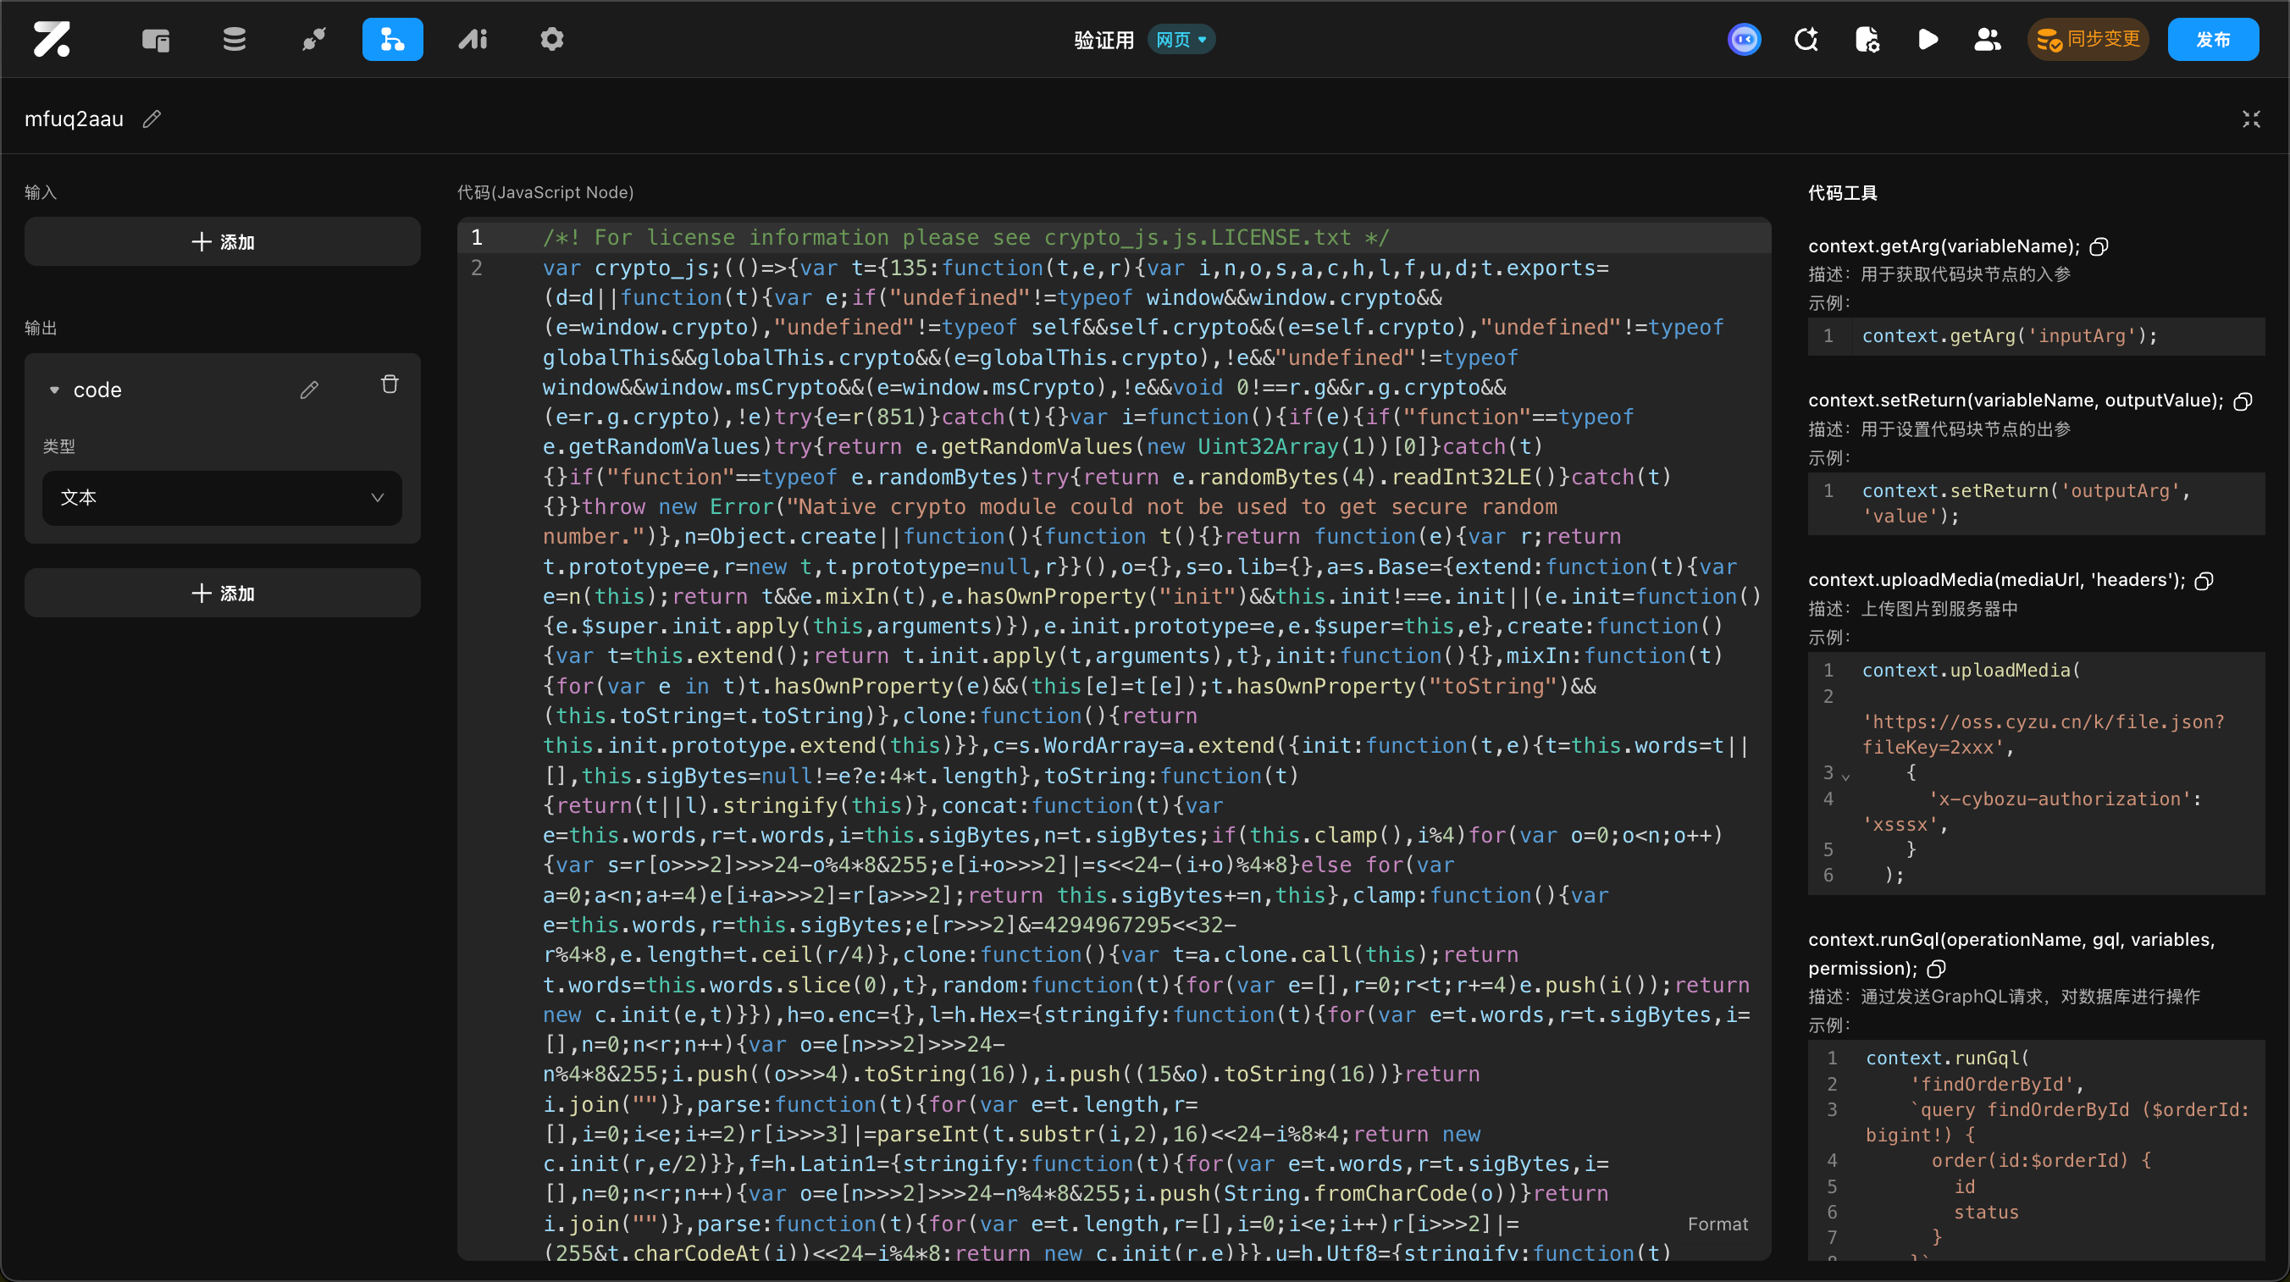Image resolution: width=2290 pixels, height=1282 pixels.
Task: Click the 发布 publish button
Action: [x=2213, y=39]
